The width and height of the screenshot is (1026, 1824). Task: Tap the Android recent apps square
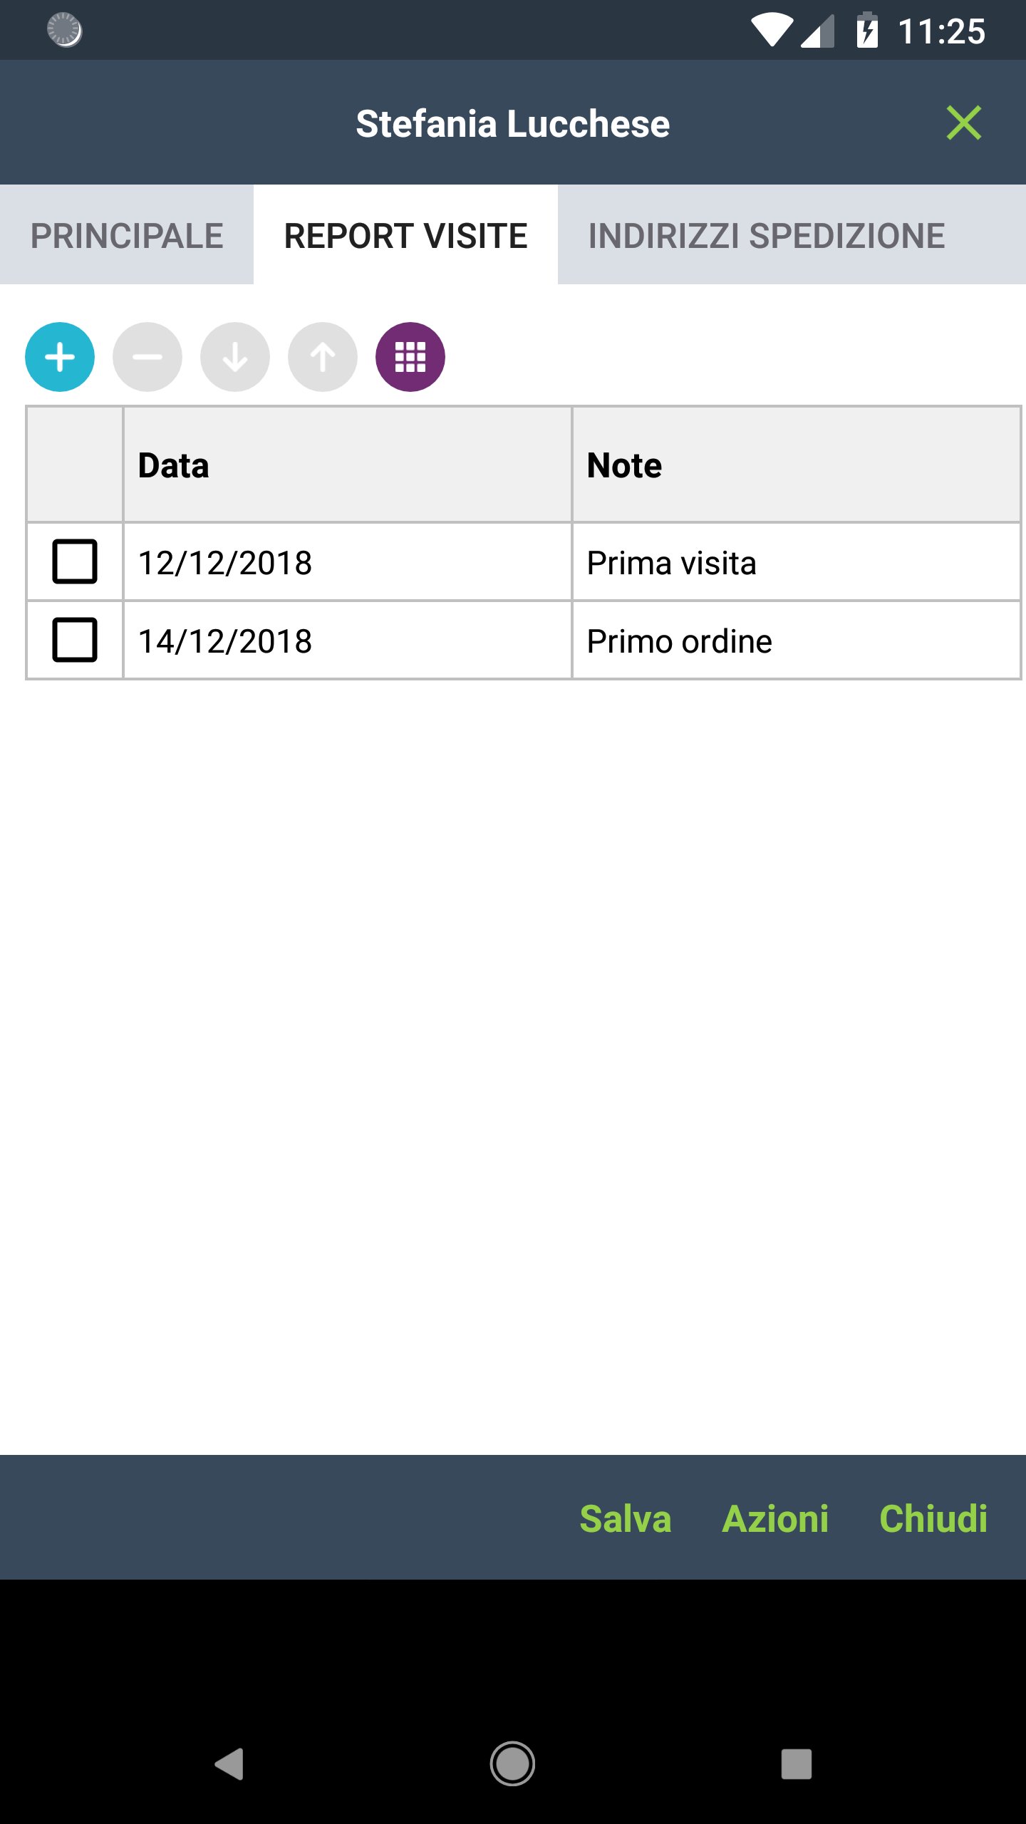[x=796, y=1764]
